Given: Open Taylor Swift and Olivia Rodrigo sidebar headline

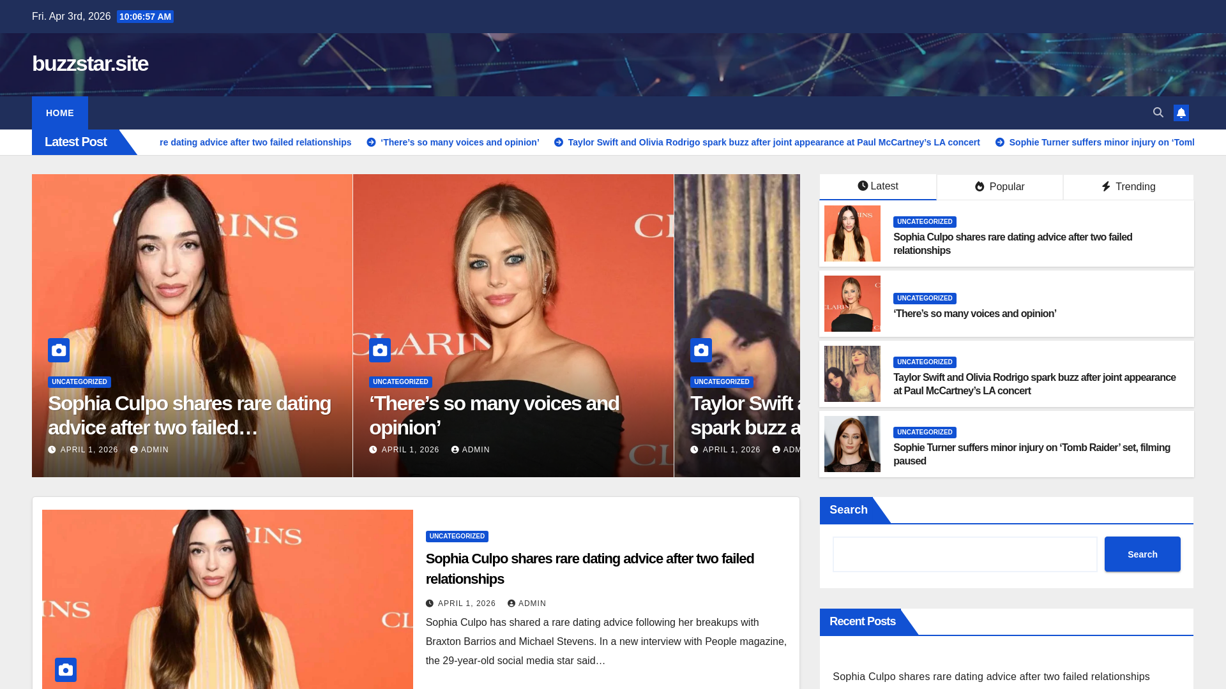Looking at the screenshot, I should (1034, 384).
